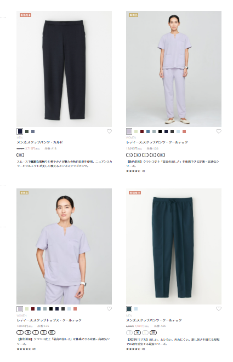
Task: Choose coral swatch for ladies' scrub pants
Action: coord(184,131)
